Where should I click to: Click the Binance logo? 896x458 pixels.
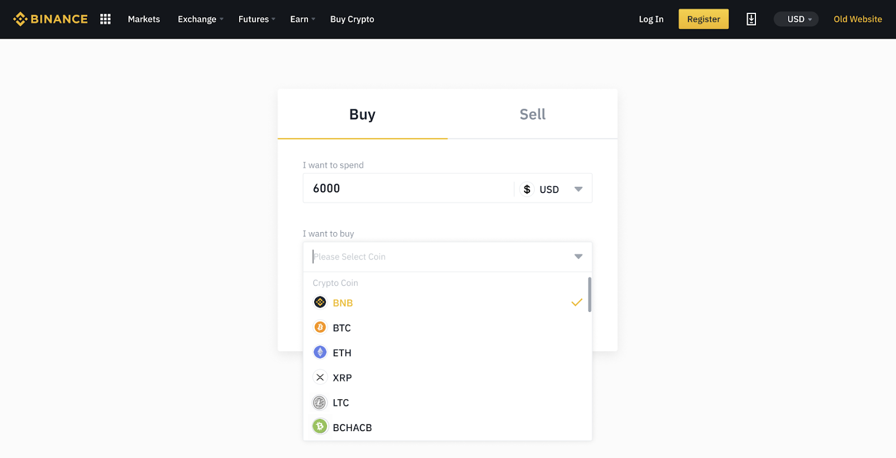coord(50,19)
